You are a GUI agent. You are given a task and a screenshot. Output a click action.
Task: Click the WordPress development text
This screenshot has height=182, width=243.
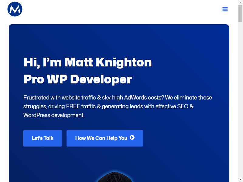[x=54, y=115]
